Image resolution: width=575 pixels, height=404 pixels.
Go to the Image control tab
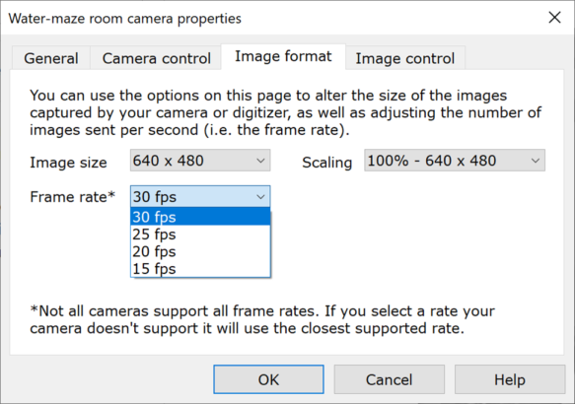pyautogui.click(x=404, y=58)
